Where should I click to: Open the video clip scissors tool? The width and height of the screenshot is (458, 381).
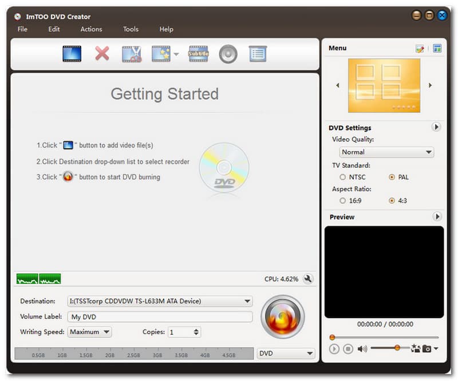(x=132, y=54)
